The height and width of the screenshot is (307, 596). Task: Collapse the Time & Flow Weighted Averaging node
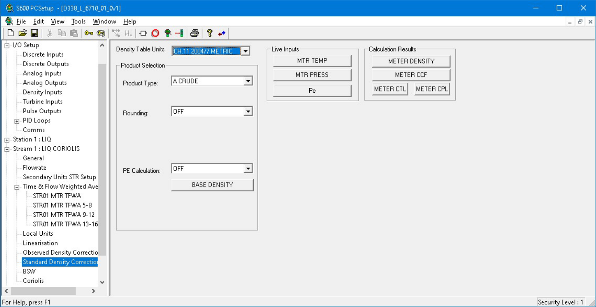coord(17,187)
